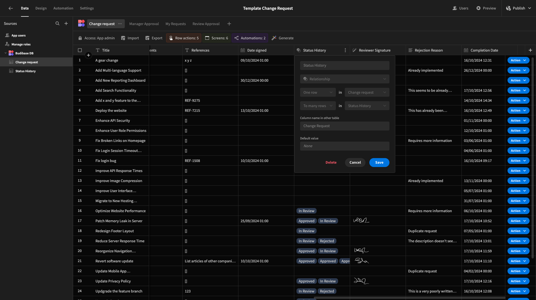
Task: Click the Budibase logo icon
Action: (81, 23)
